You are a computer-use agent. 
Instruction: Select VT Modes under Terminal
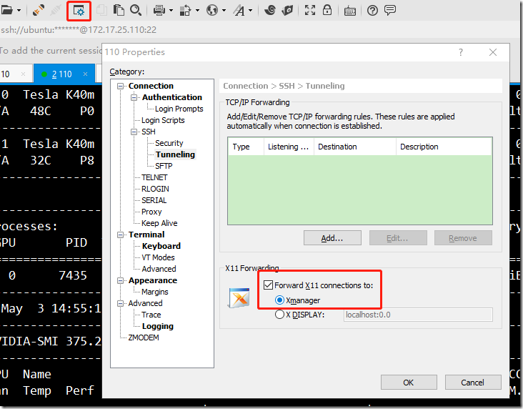pos(158,257)
